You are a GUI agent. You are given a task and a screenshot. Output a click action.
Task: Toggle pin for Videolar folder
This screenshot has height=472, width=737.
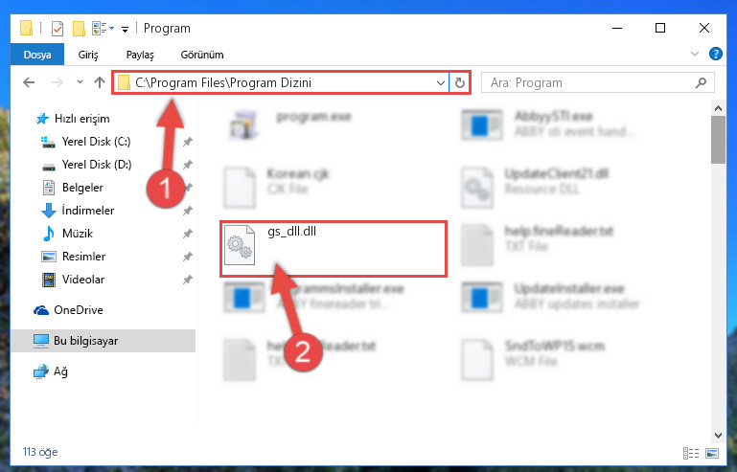pyautogui.click(x=188, y=280)
